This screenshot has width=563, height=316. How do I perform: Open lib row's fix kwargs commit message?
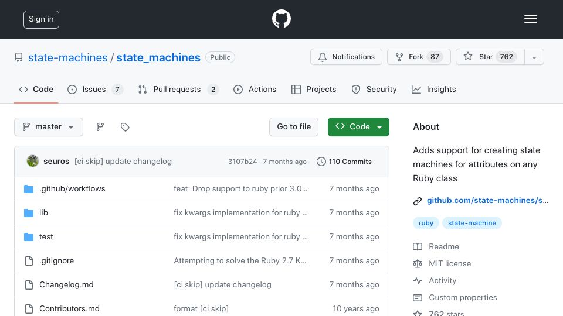[240, 213]
